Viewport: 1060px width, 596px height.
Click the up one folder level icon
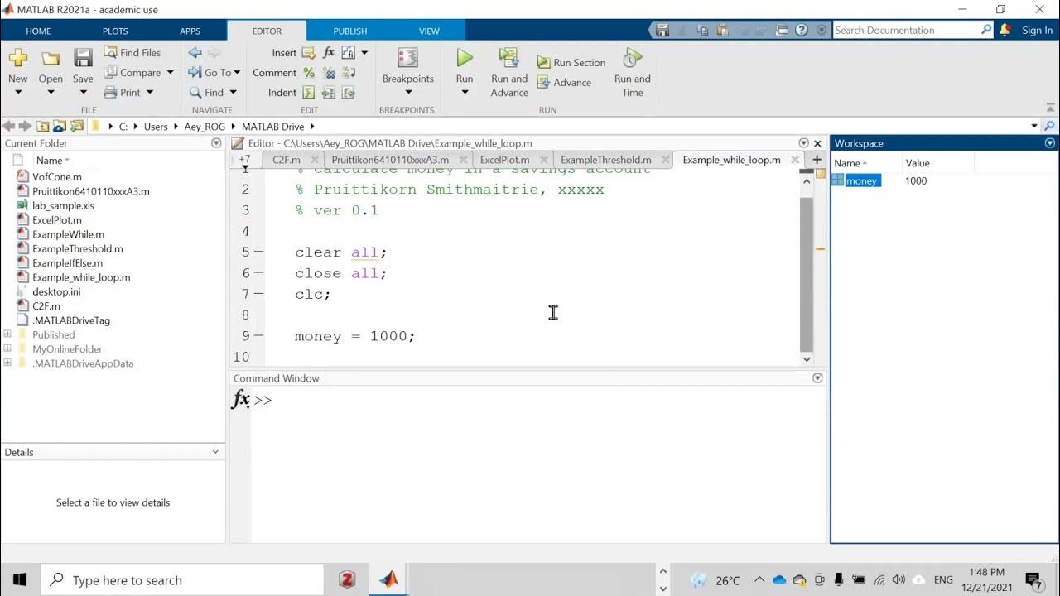[x=42, y=127]
